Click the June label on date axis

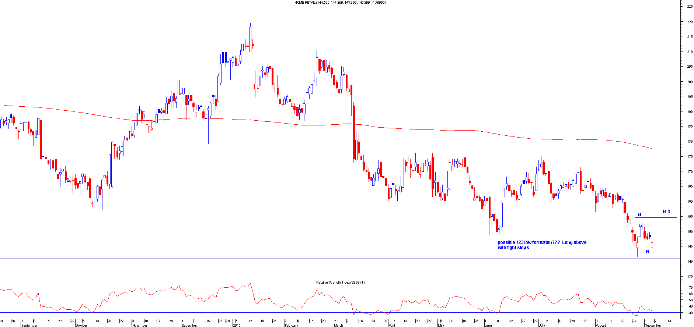click(x=488, y=325)
